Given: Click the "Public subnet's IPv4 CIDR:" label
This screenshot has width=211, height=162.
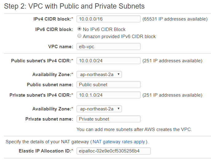Looking at the screenshot, I should click(x=42, y=61).
